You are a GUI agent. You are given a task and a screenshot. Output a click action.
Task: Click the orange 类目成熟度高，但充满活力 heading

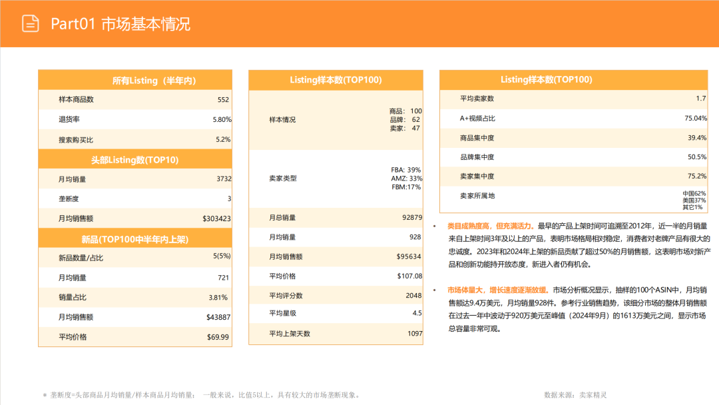point(491,226)
